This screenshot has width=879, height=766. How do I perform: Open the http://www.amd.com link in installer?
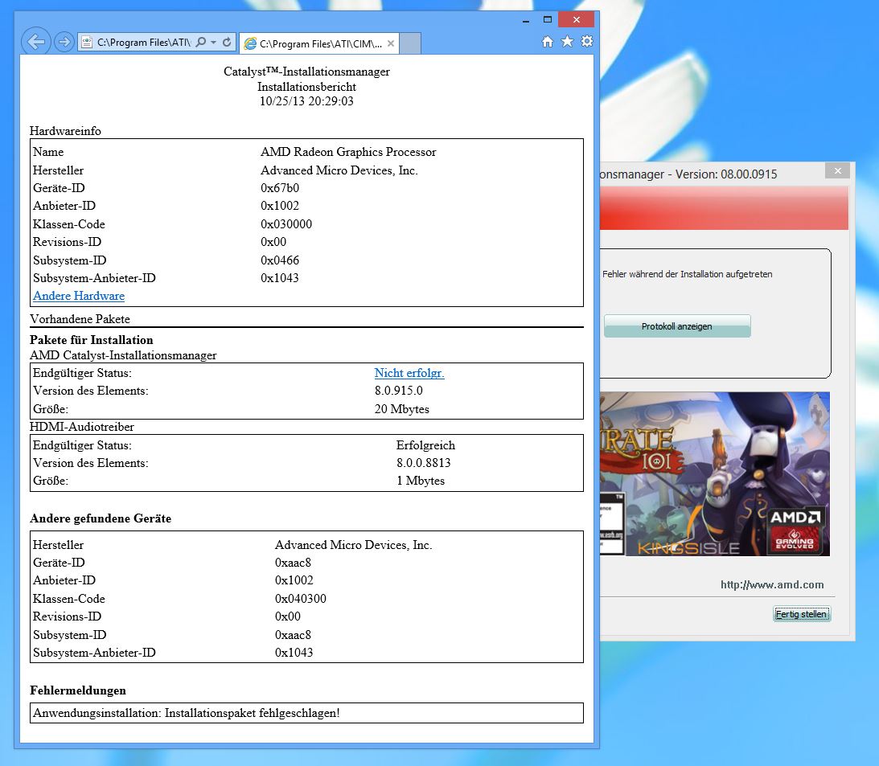(772, 584)
